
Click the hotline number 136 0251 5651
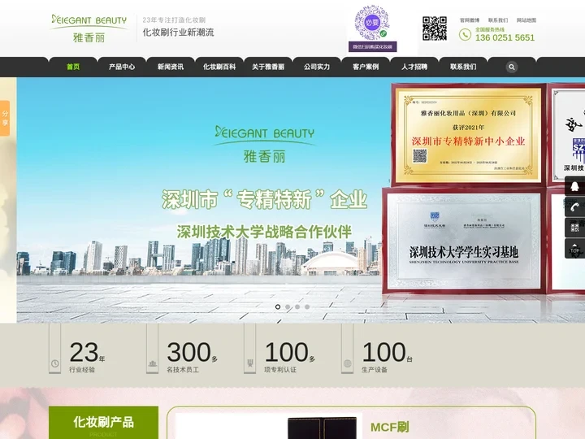[505, 37]
